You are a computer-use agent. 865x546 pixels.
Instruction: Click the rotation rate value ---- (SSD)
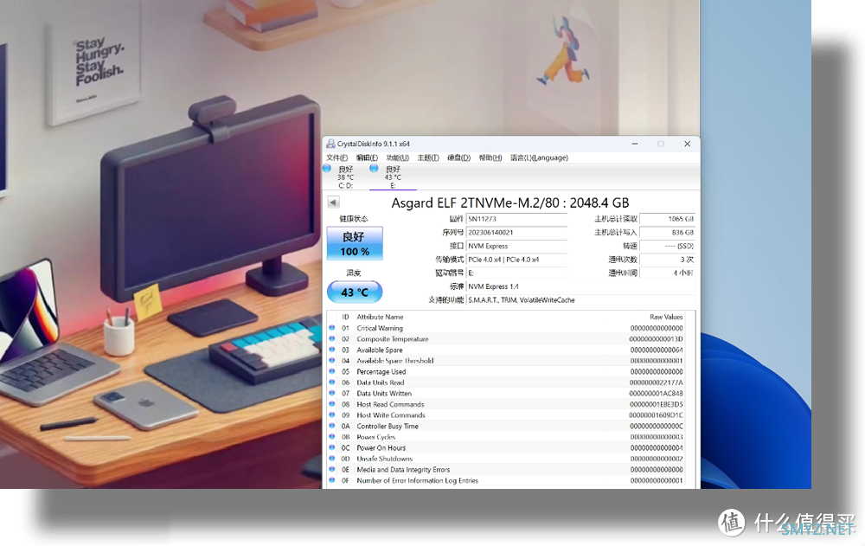pyautogui.click(x=667, y=247)
